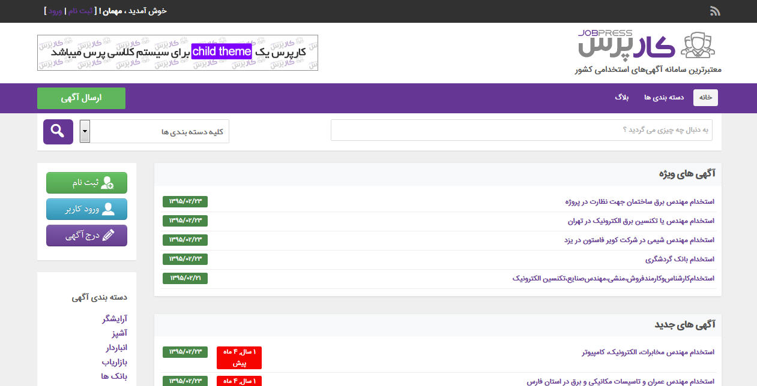Viewport: 757px width, 386px height.
Task: Go to the خانه menu tab
Action: pyautogui.click(x=705, y=98)
